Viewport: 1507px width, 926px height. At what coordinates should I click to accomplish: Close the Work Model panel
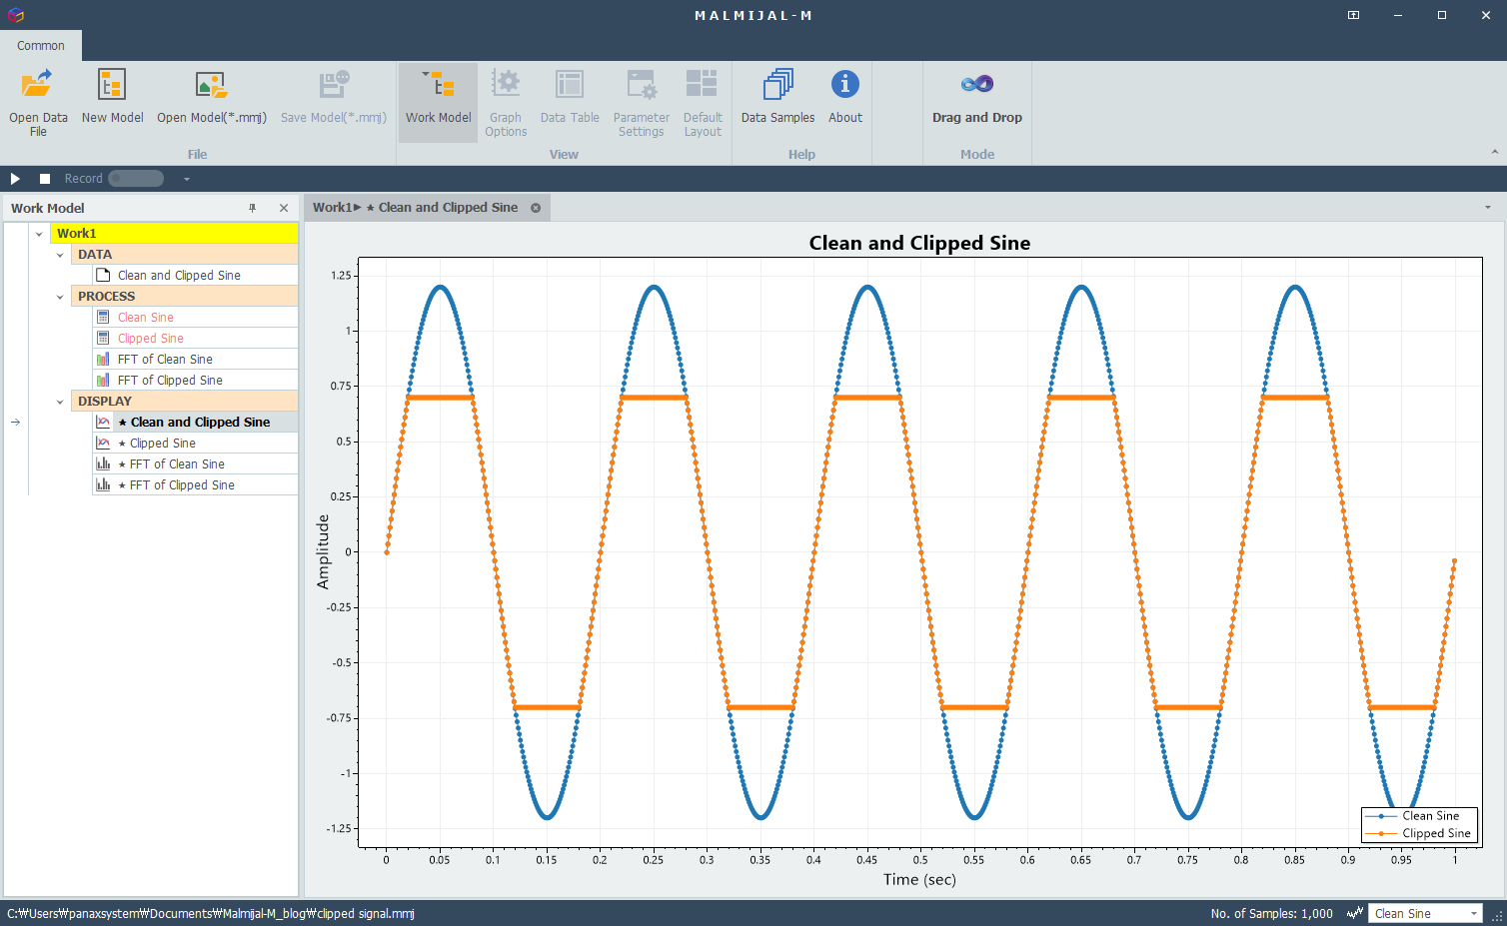[x=284, y=208]
